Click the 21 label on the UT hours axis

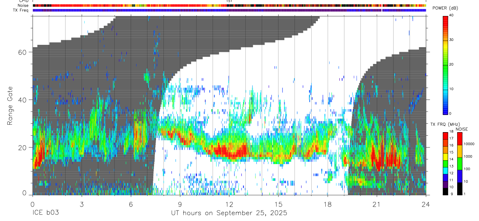click(x=377, y=204)
